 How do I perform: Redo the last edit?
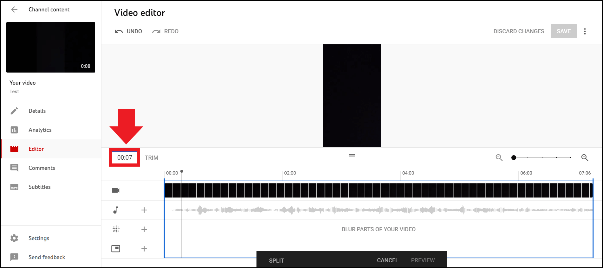point(165,31)
